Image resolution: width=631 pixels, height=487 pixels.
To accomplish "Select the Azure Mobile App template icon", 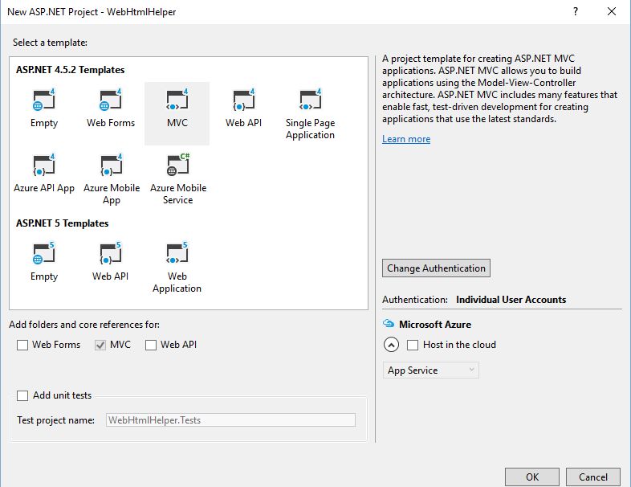I will tap(111, 165).
